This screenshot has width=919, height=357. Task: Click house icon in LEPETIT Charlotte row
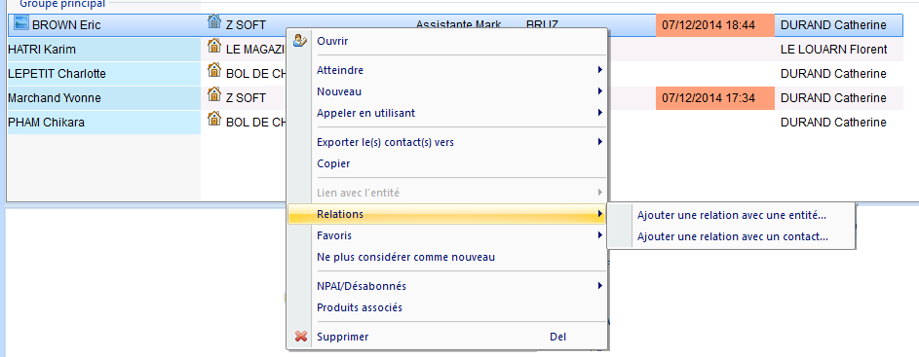(214, 71)
